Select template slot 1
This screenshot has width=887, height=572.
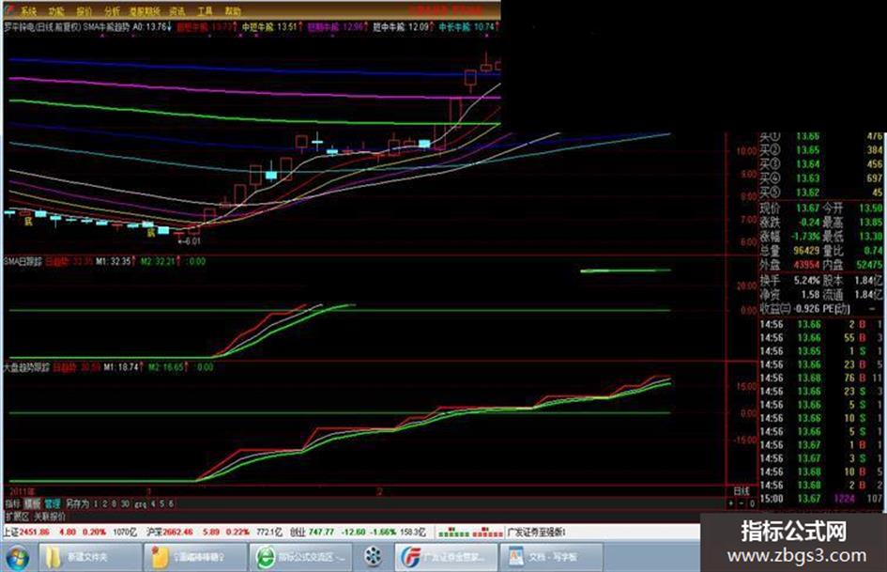pyautogui.click(x=96, y=503)
